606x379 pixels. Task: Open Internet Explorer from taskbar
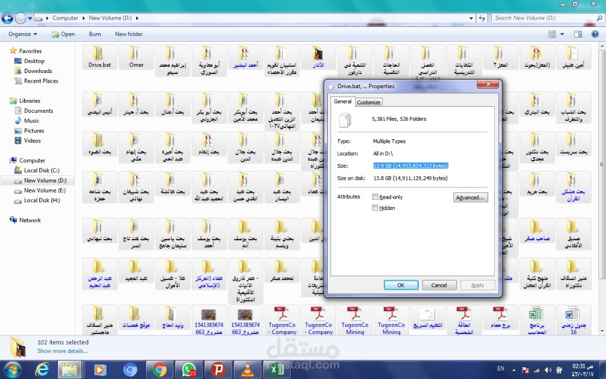coord(42,369)
